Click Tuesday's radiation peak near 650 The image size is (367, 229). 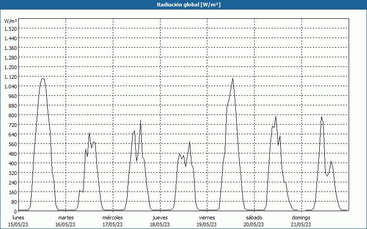tap(89, 133)
